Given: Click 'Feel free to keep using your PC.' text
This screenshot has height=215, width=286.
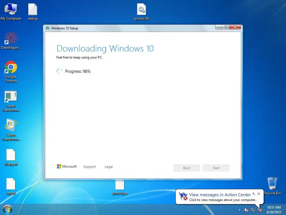Looking at the screenshot, I should [x=80, y=57].
